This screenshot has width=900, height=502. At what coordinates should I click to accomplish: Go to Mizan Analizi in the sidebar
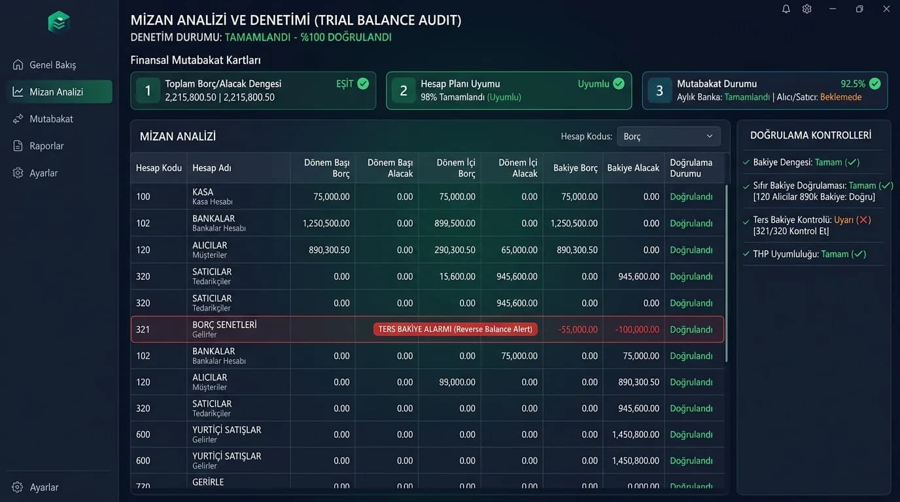tap(60, 92)
